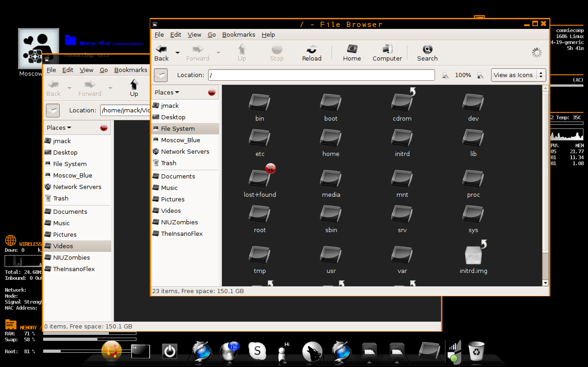Open Trash in front window sidebar
The width and height of the screenshot is (588, 367).
(x=185, y=163)
